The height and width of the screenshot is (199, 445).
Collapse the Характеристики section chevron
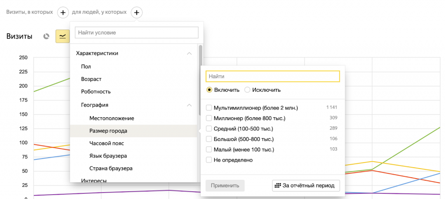[x=189, y=53]
